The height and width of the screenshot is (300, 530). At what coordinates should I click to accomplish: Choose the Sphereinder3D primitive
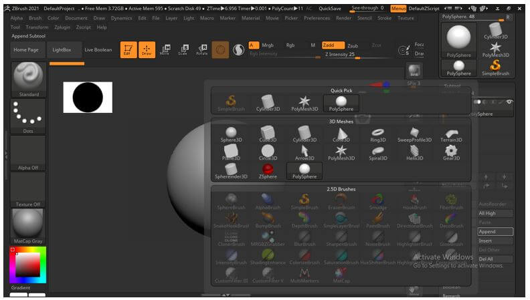pos(231,171)
